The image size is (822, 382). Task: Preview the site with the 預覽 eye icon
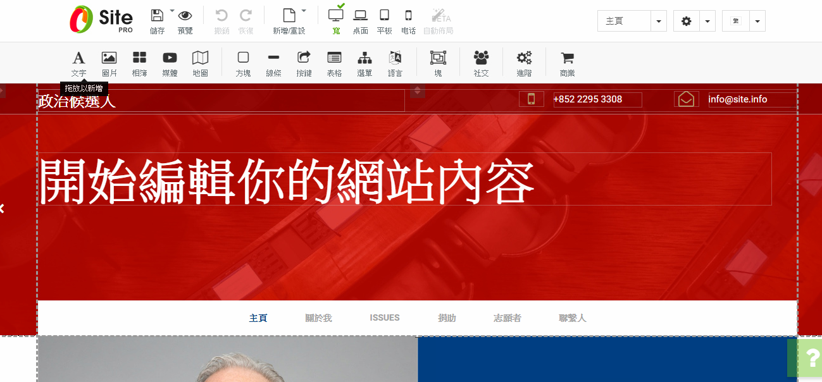[185, 16]
